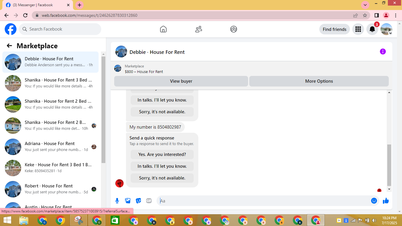Click the chat scrollbar up arrow

(389, 93)
